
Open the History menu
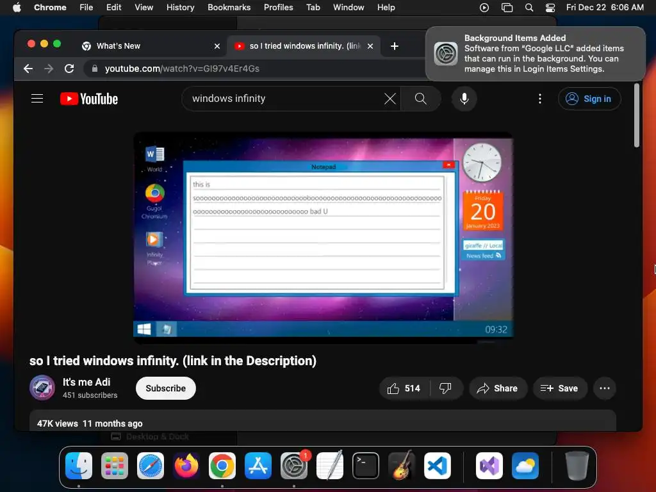tap(180, 8)
